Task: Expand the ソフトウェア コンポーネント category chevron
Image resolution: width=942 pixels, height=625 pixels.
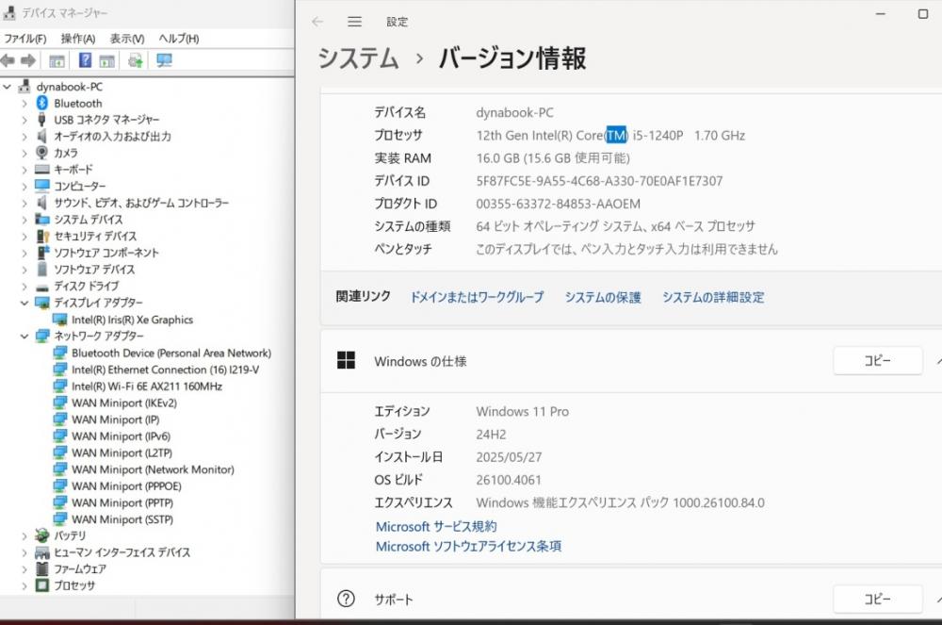Action: (24, 253)
